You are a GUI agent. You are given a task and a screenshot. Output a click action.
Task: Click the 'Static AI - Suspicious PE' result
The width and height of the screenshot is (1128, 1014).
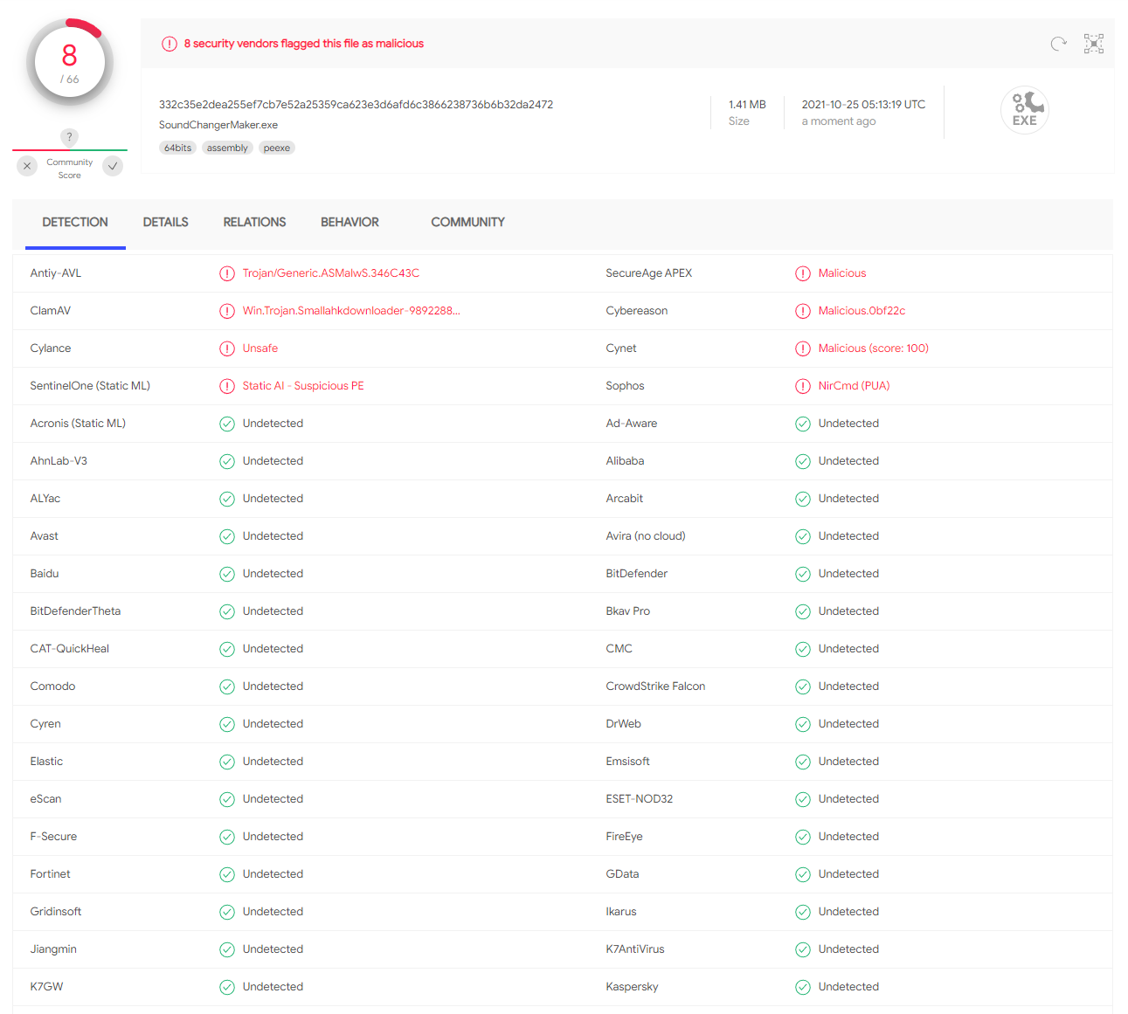[303, 386]
